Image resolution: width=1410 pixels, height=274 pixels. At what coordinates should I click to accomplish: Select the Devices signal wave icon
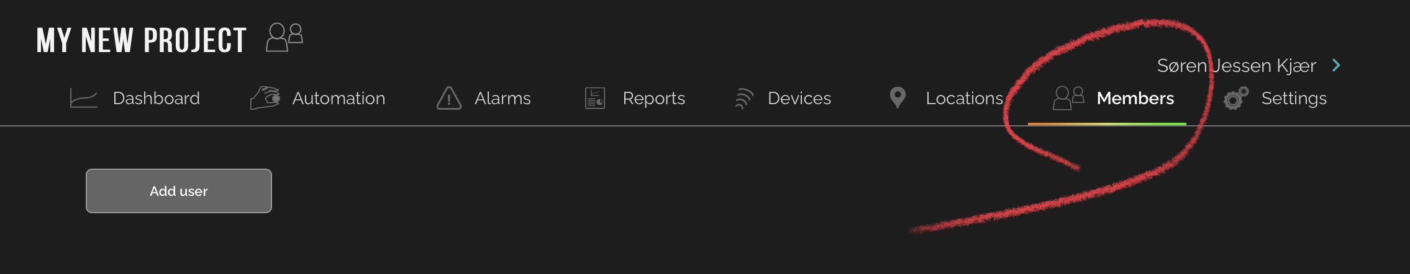(744, 98)
